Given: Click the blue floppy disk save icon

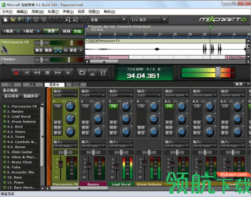Looking at the screenshot, I should click(28, 20).
